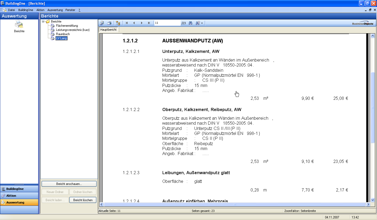Select the LV Lang report

click(62, 38)
